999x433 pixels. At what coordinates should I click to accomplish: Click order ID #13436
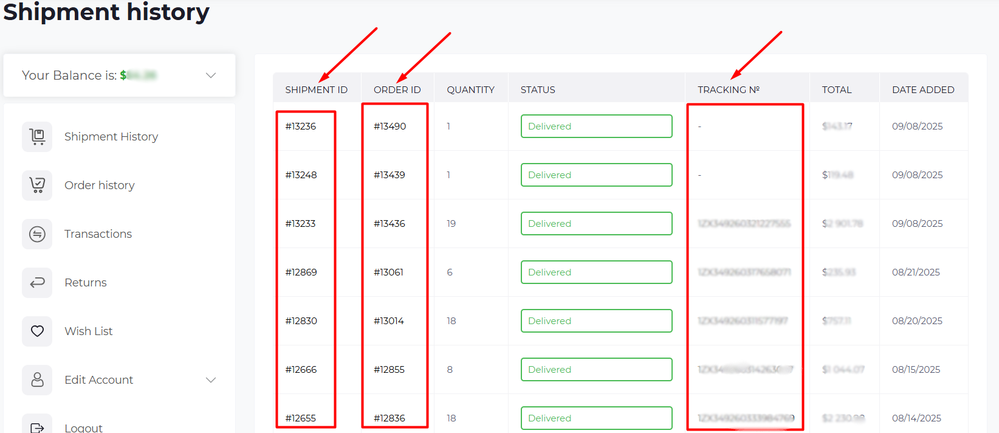tap(390, 224)
